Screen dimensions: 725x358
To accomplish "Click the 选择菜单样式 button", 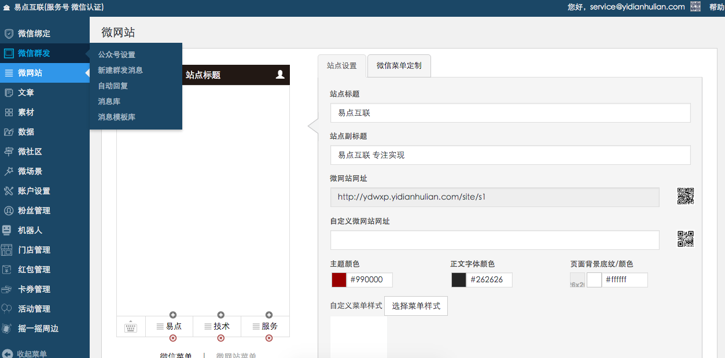I will click(x=415, y=306).
